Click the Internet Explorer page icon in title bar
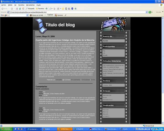164x131 pixels. tap(1, 2)
